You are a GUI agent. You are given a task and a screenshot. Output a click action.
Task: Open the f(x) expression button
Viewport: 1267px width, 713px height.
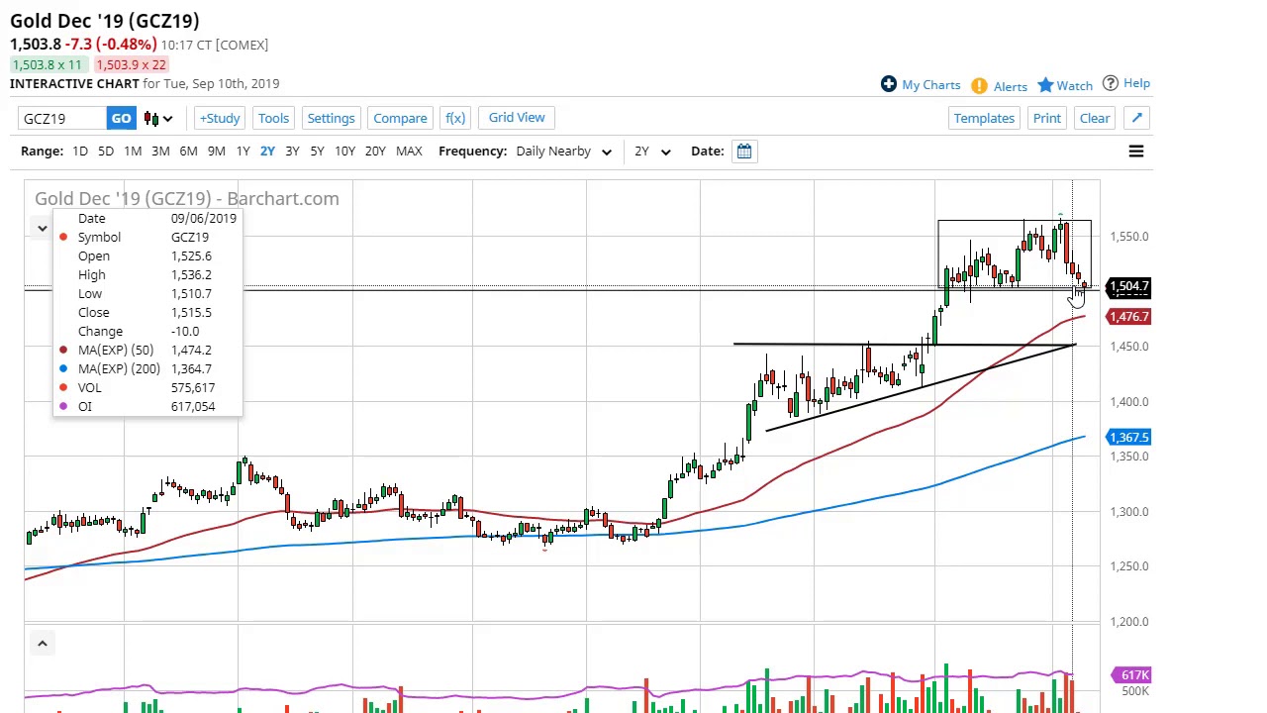tap(455, 118)
